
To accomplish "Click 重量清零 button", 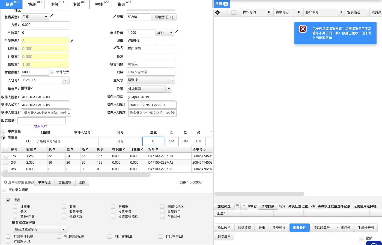I will (65, 182).
